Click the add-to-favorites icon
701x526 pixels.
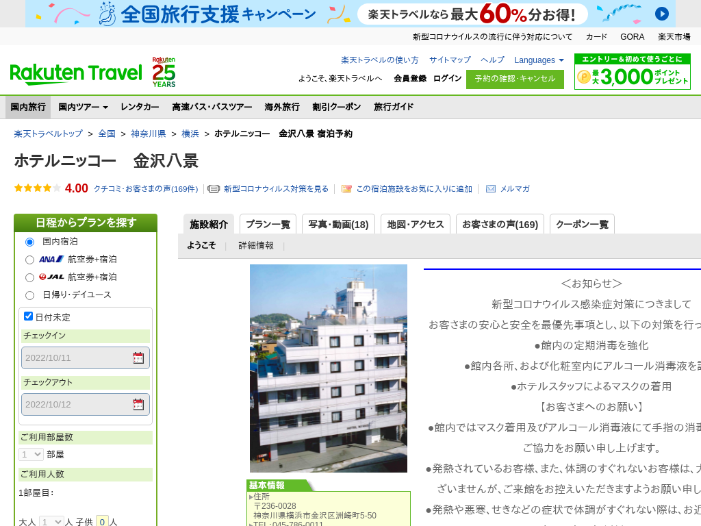[x=346, y=189]
